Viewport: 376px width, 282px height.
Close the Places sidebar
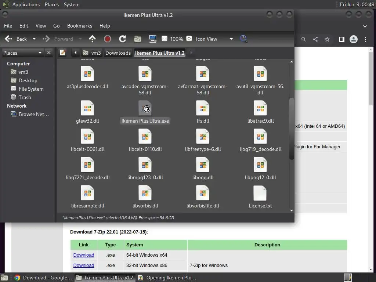(x=49, y=53)
